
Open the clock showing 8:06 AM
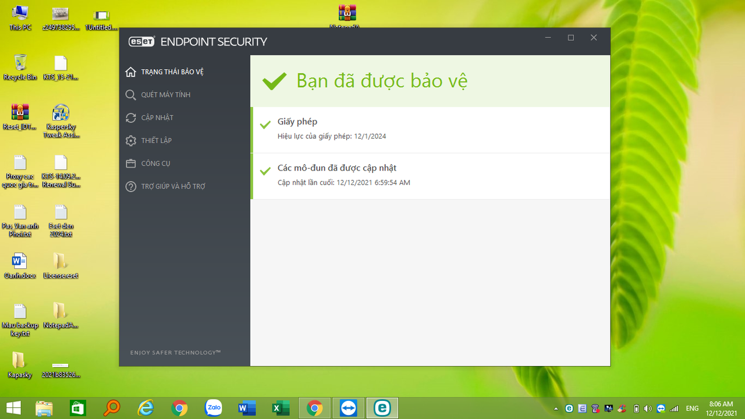click(721, 408)
